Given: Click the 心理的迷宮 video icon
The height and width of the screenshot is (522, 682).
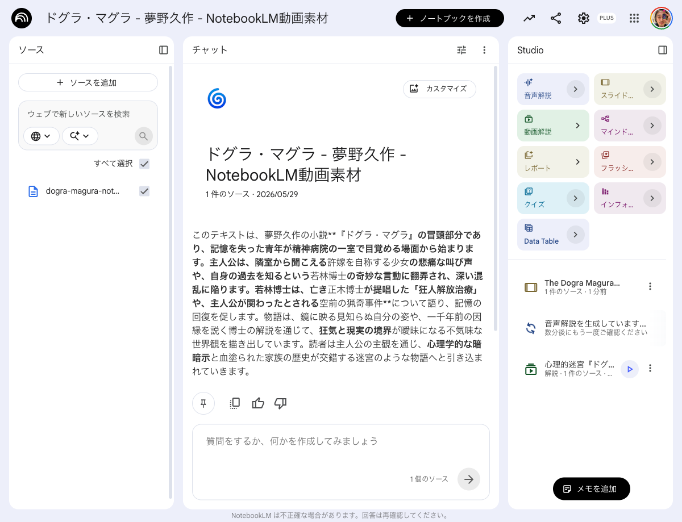Looking at the screenshot, I should pos(531,369).
